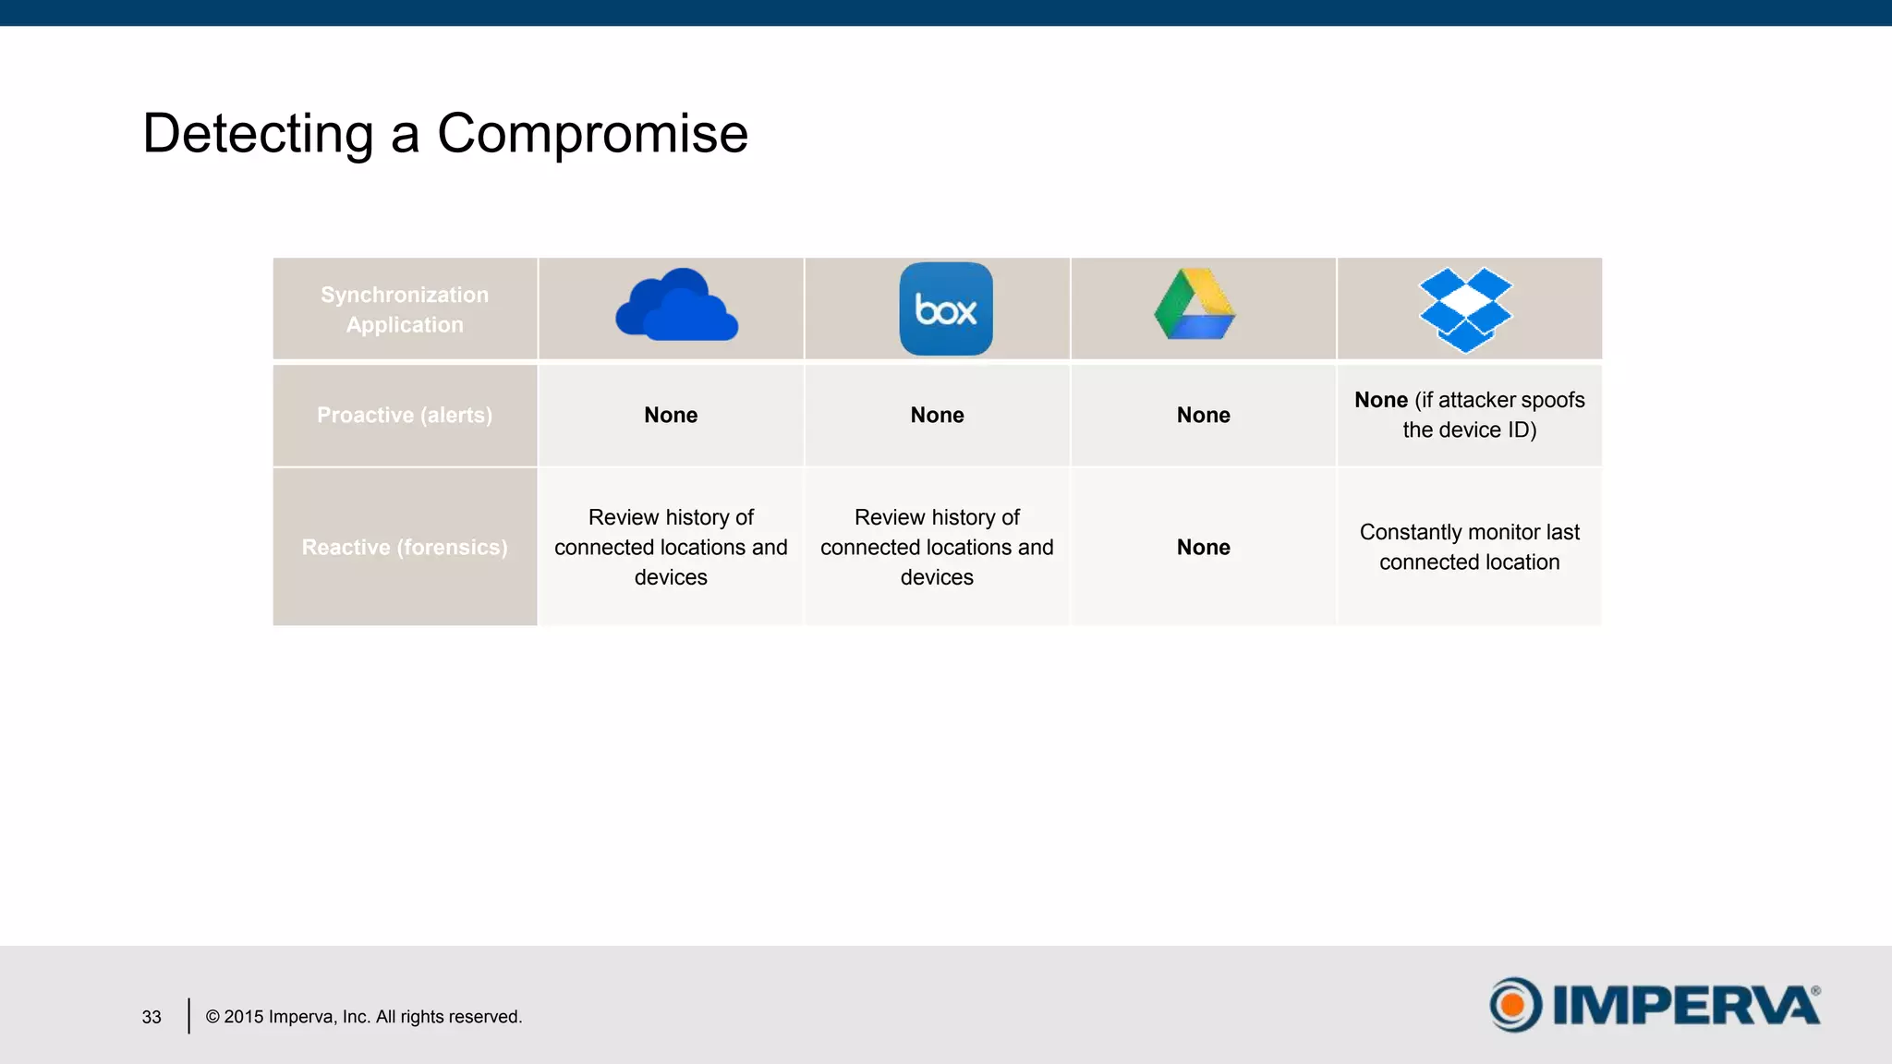This screenshot has width=1892, height=1064.
Task: Select the Proactive (alerts) row header
Action: pyautogui.click(x=405, y=415)
